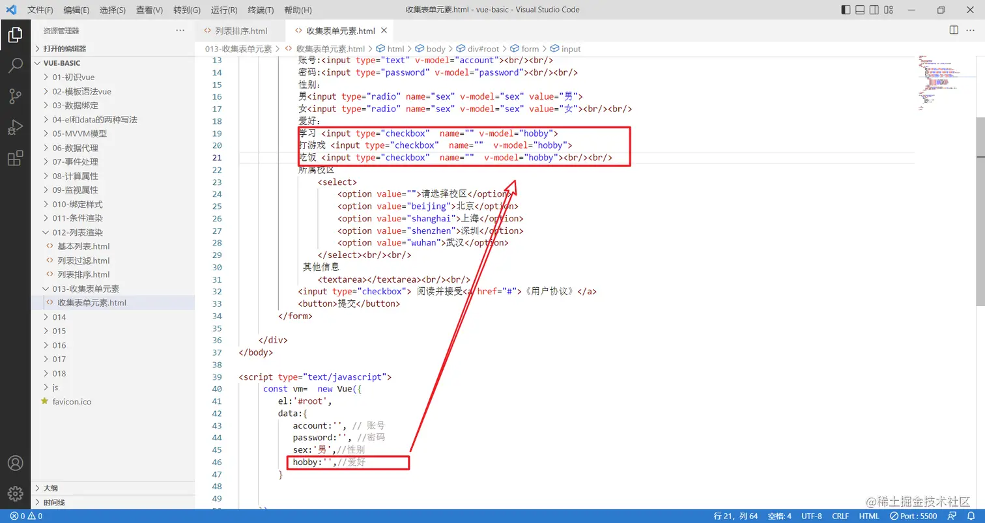The image size is (985, 523).
Task: Open the feedback icon in status bar
Action: [952, 516]
